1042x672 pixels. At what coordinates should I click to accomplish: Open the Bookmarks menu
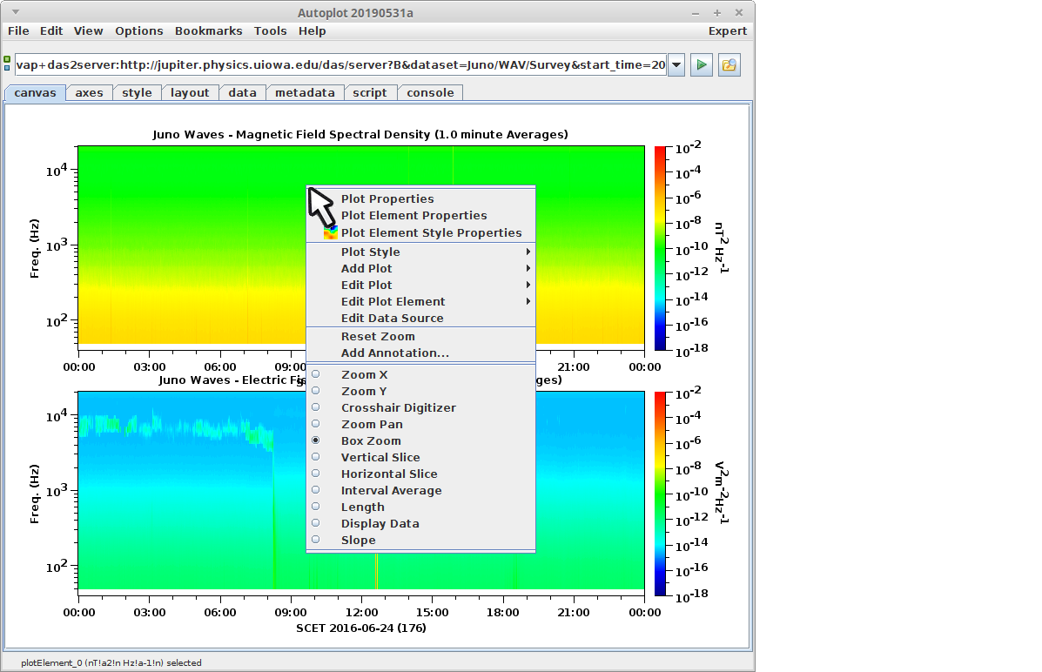[x=208, y=31]
